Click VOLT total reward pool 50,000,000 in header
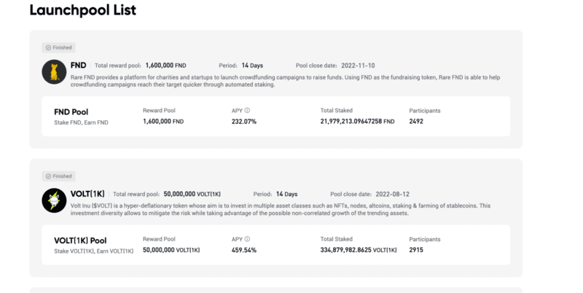The height and width of the screenshot is (293, 583). click(192, 194)
